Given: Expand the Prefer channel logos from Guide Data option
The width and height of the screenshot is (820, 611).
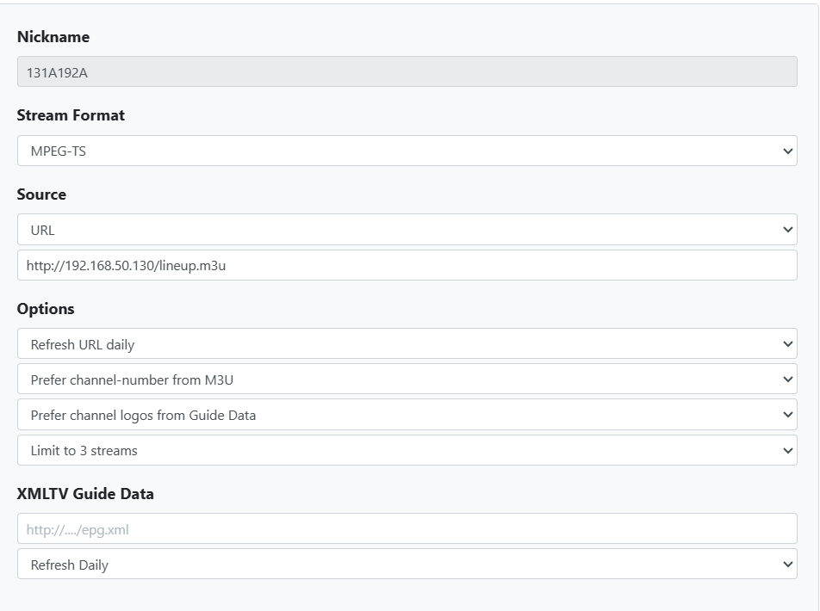Looking at the screenshot, I should [407, 415].
